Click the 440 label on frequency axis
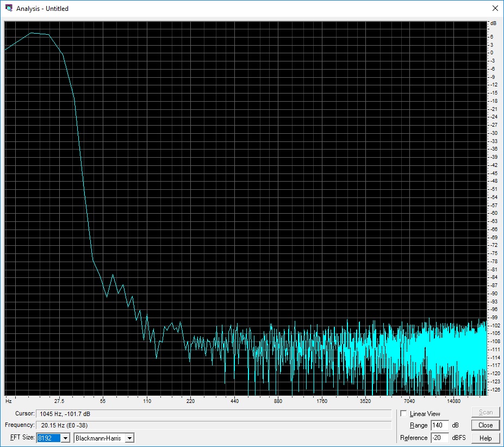Image resolution: width=504 pixels, height=447 pixels. click(x=235, y=401)
